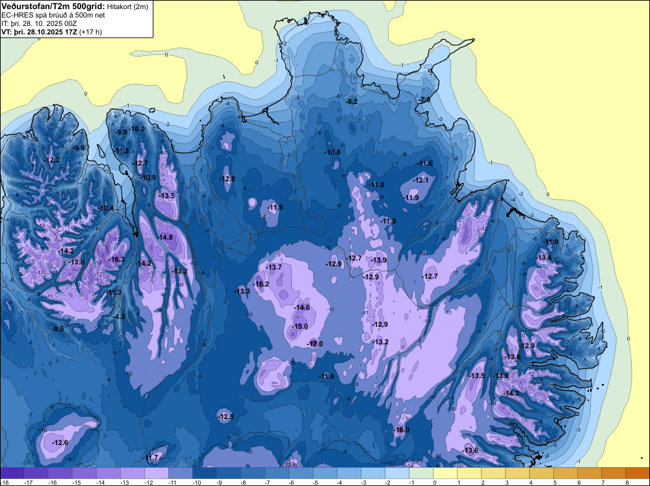Select the -10.9 temperature value

click(x=148, y=177)
